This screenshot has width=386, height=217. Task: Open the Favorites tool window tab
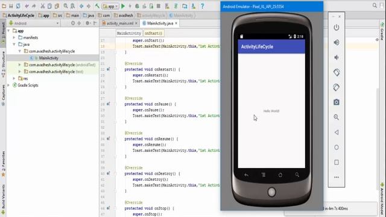coord(3,164)
